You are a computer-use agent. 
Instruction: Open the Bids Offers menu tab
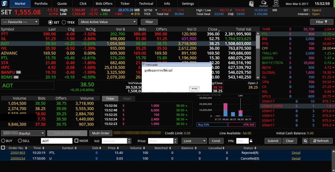coord(104,4)
